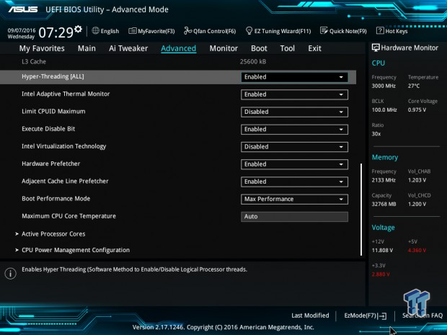Click the L3 Cache row label

[x=34, y=61]
